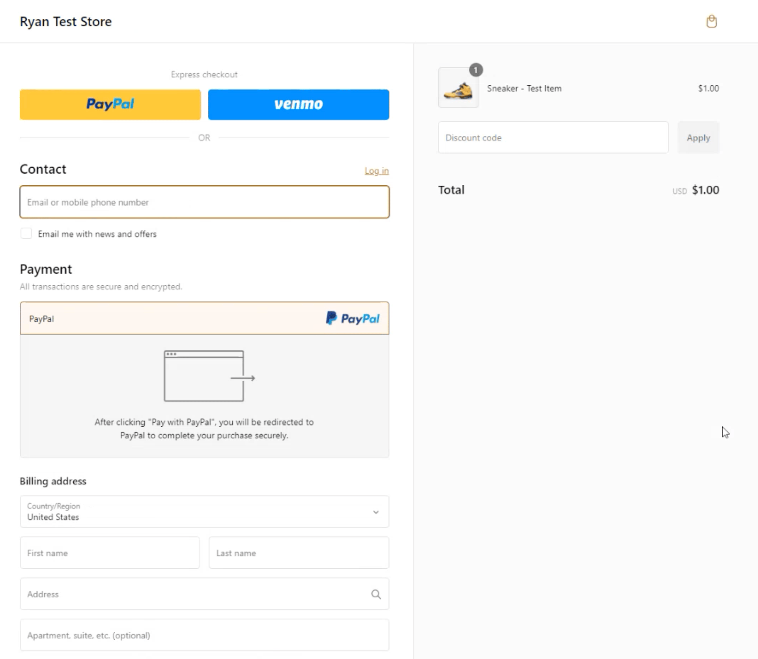Screen dimensions: 758x659
Task: Open the Log in link
Action: (x=376, y=171)
